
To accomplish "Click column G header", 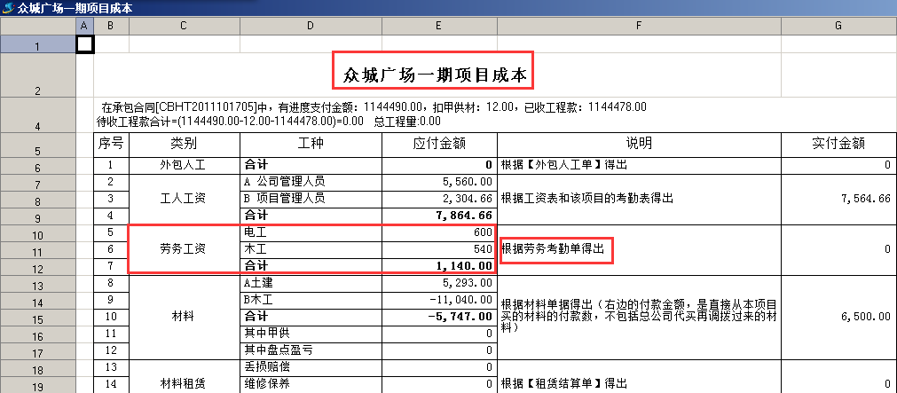I will point(838,27).
